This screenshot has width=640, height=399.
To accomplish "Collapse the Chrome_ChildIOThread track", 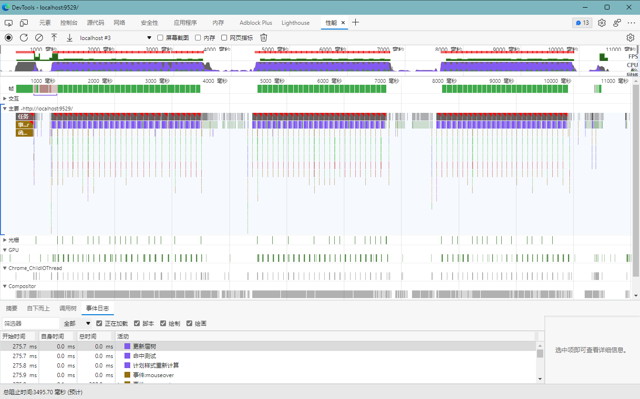I will click(x=5, y=268).
